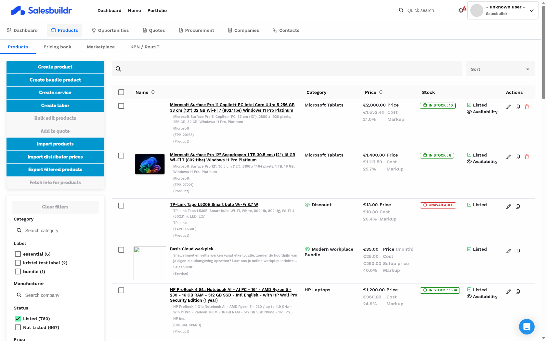This screenshot has width=546, height=341.
Task: Open the notifications bell
Action: pos(461,10)
